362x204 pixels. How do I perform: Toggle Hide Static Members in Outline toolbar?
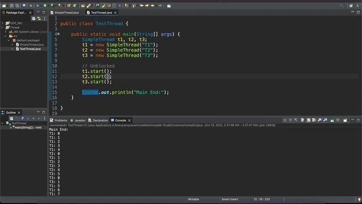[28, 118]
